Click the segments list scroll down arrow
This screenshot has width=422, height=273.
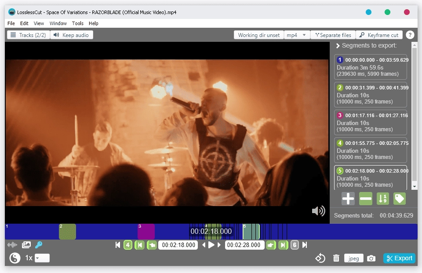tap(415, 186)
